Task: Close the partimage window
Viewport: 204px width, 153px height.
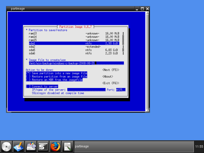Action: 147,9
